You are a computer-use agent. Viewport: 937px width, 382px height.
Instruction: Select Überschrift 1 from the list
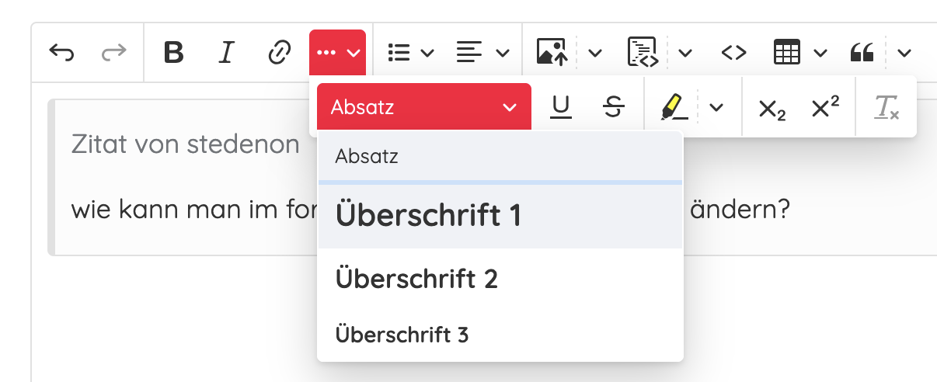coord(500,216)
